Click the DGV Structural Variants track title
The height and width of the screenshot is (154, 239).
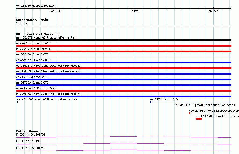[38, 34]
